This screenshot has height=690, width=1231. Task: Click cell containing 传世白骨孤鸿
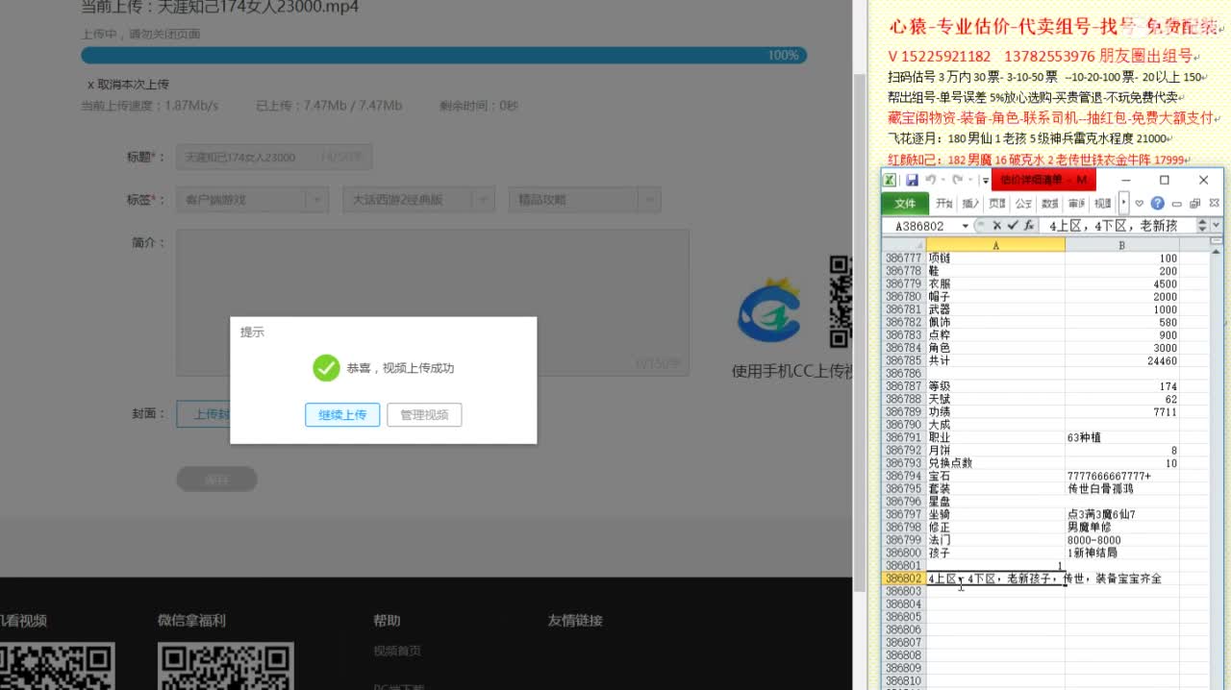(1122, 489)
